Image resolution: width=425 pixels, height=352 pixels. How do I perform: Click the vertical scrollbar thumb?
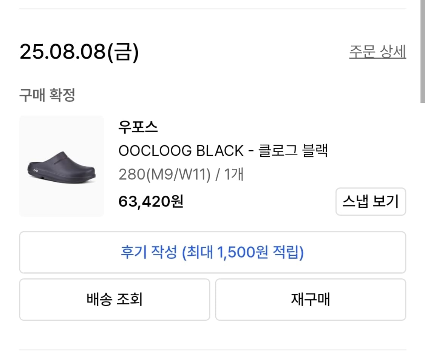coord(422,51)
